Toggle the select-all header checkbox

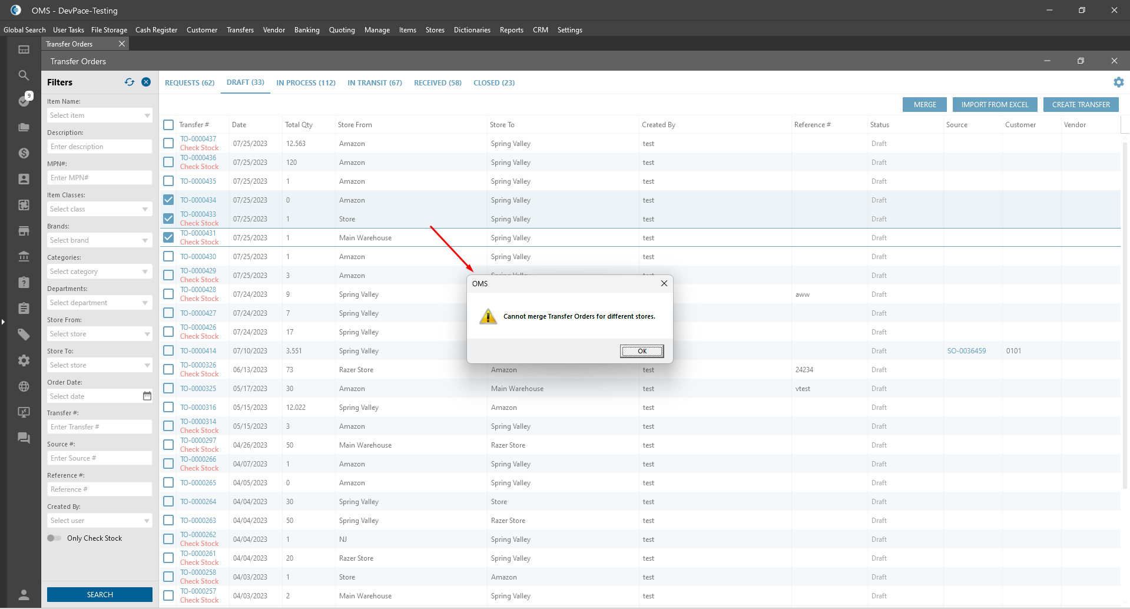tap(168, 125)
